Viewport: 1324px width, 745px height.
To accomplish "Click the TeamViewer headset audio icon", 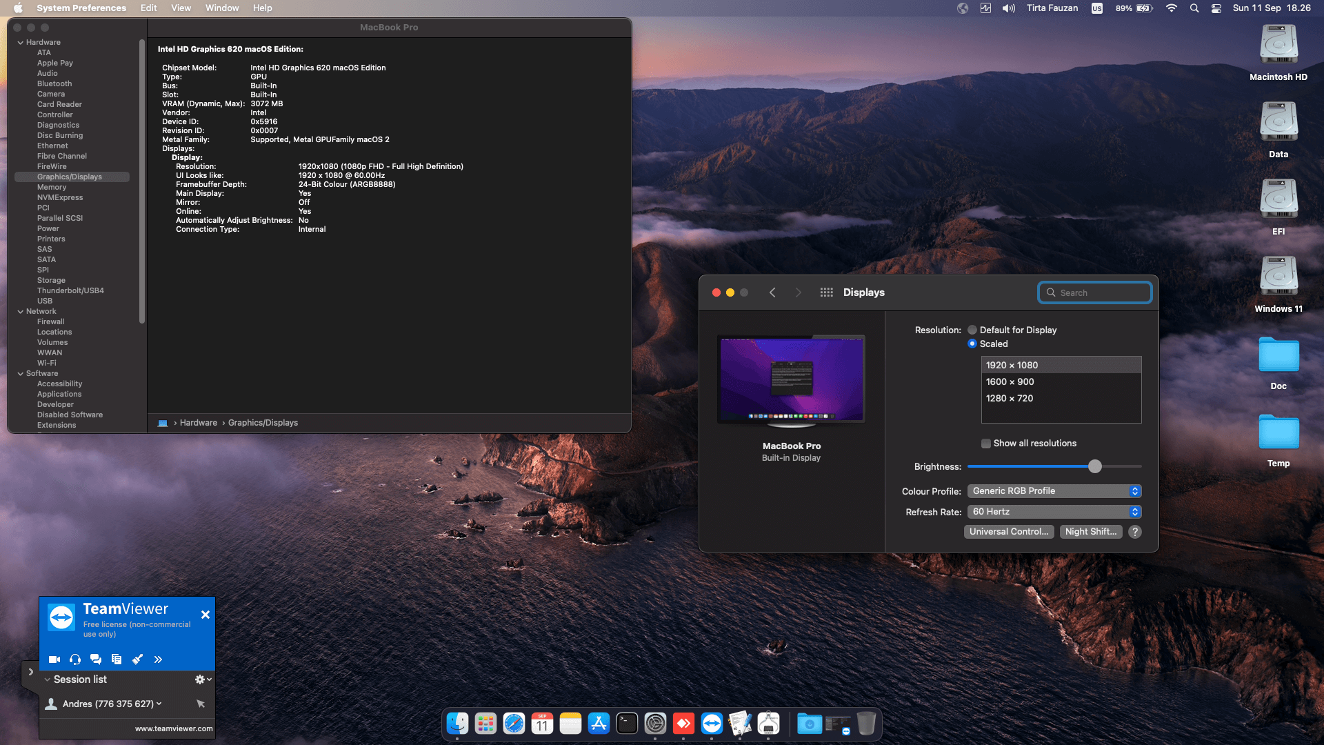I will tap(75, 659).
